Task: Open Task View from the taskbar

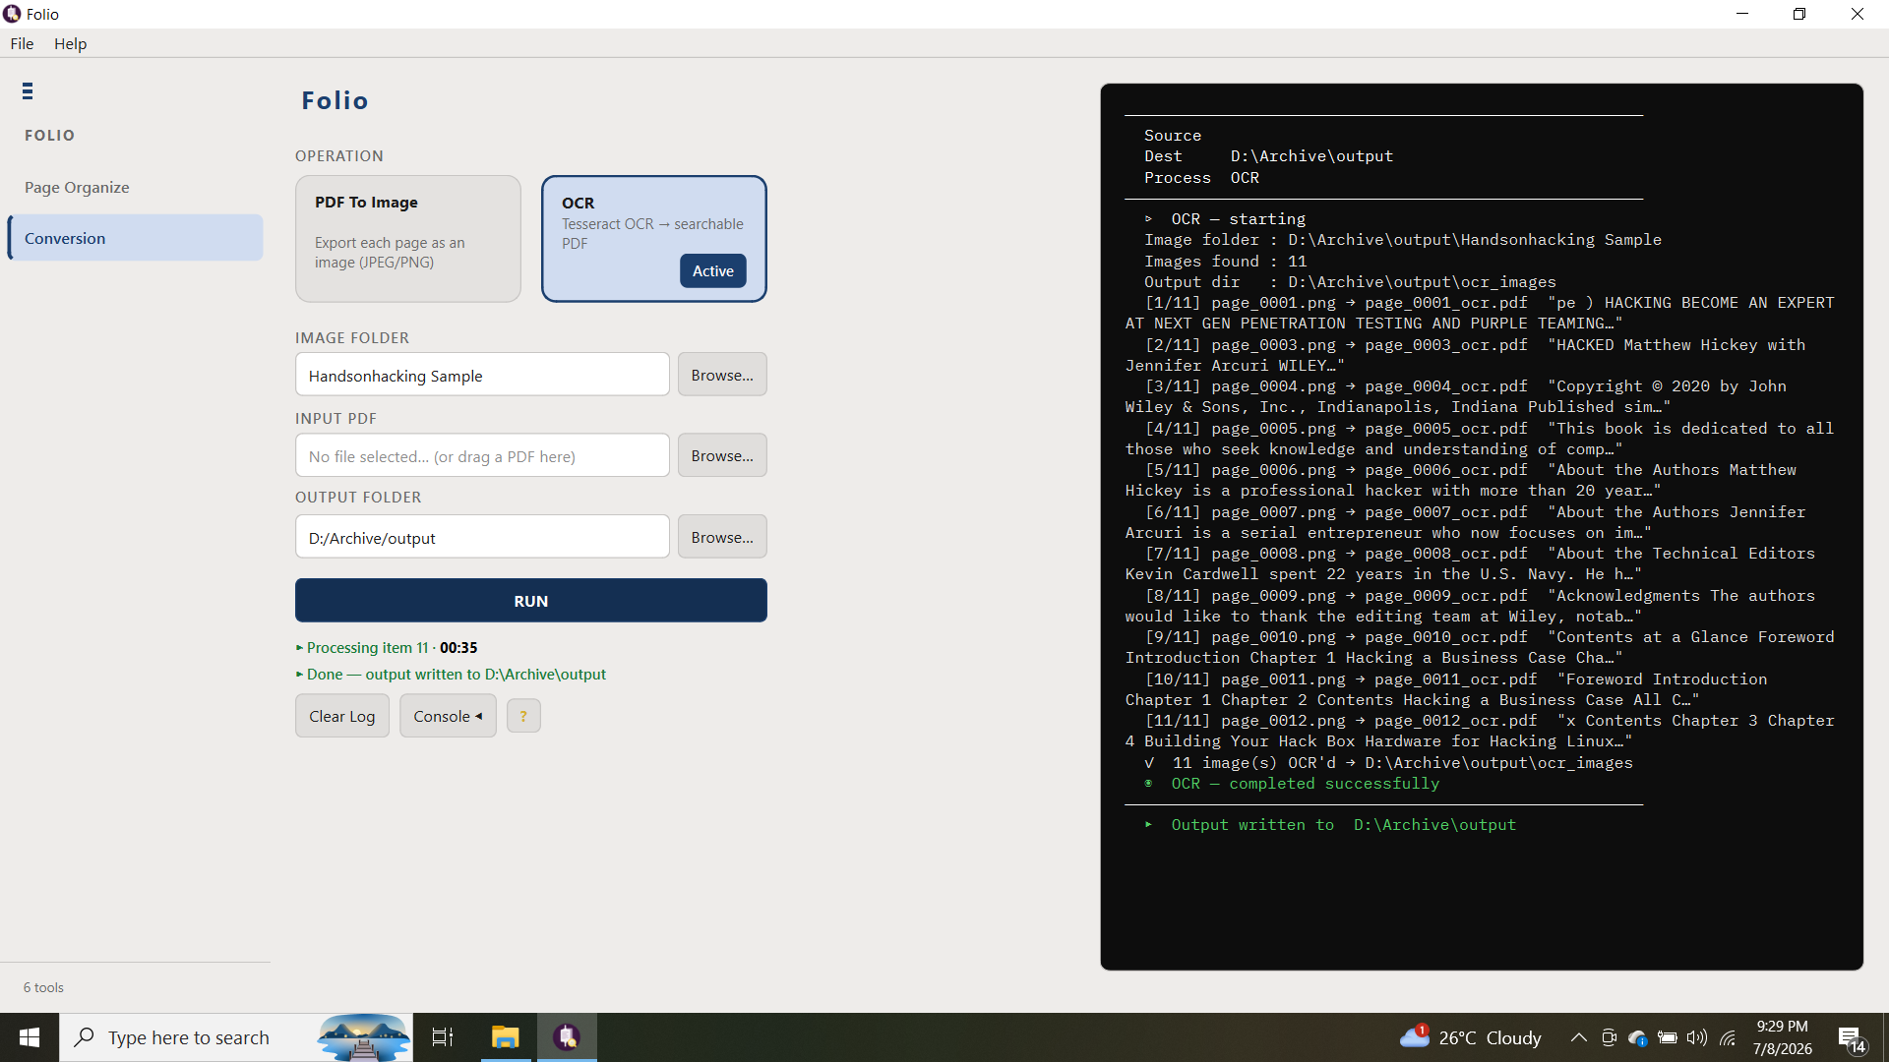Action: [x=443, y=1037]
